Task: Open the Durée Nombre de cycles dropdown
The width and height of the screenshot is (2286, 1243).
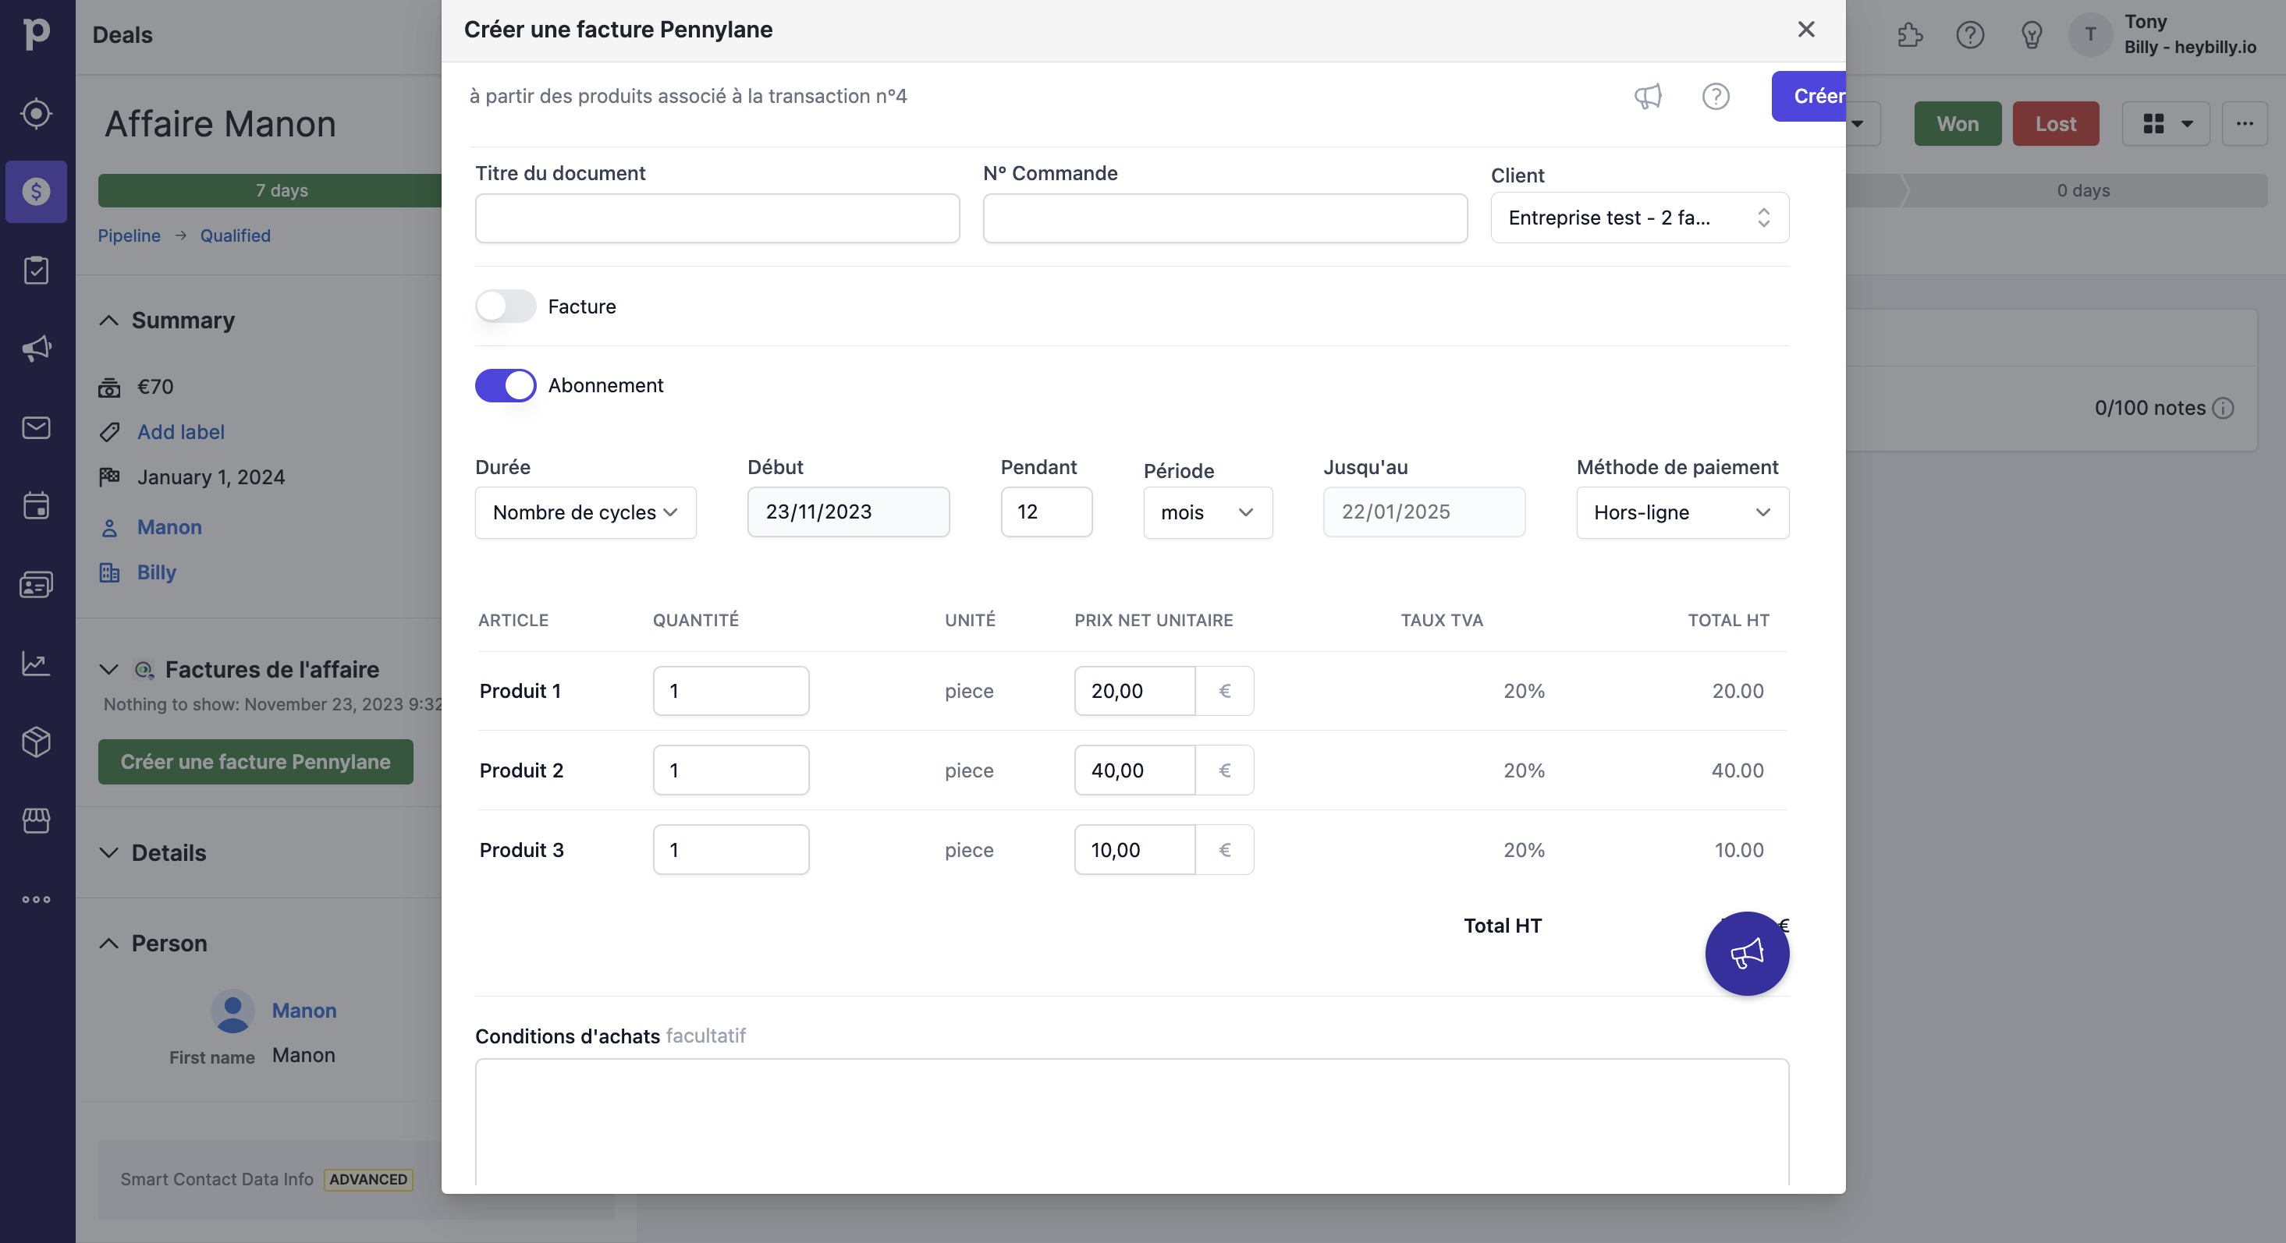Action: tap(586, 512)
